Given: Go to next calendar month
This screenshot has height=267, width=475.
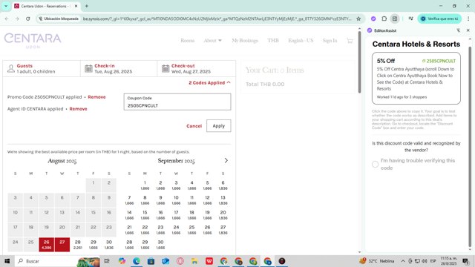Looking at the screenshot, I should pos(226,160).
